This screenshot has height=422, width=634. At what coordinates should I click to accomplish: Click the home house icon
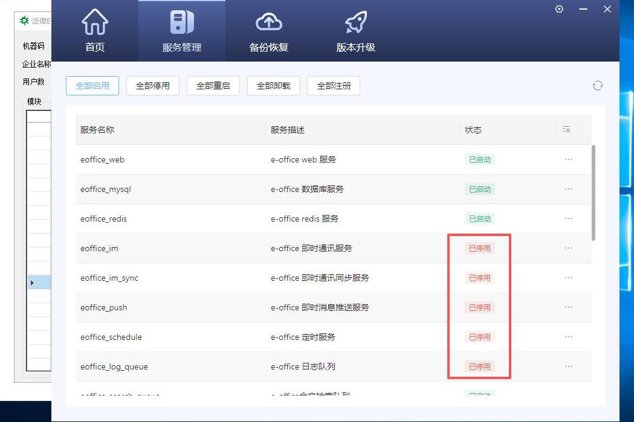[95, 22]
